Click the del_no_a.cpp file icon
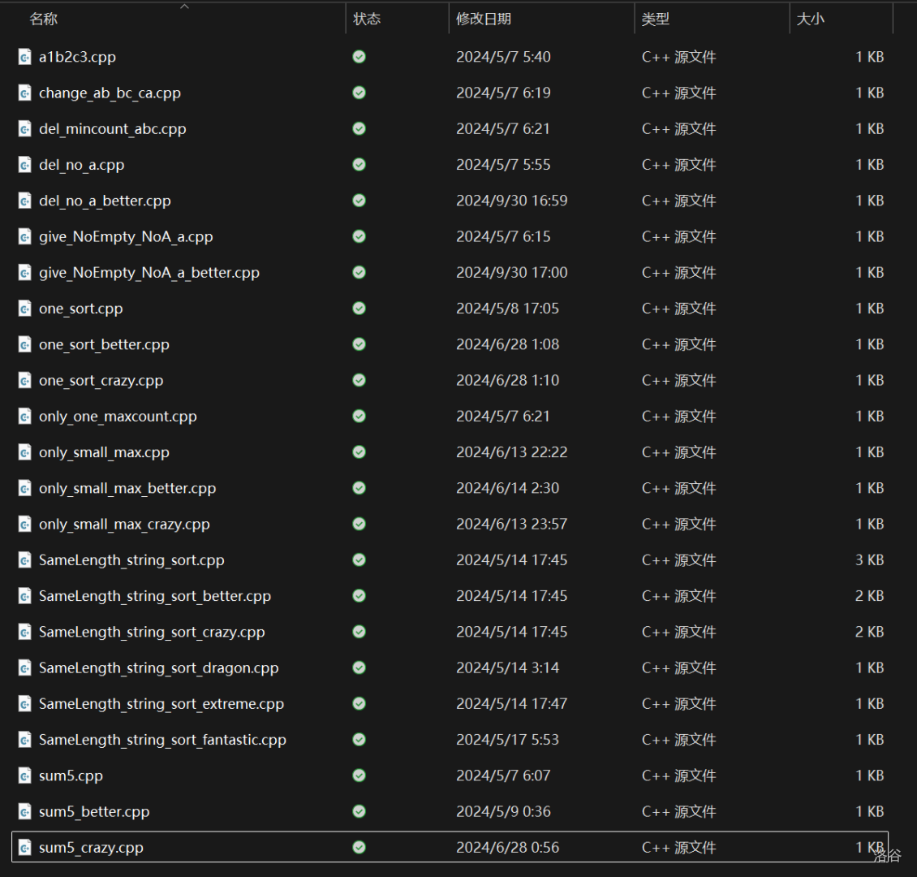This screenshot has height=877, width=917. click(x=25, y=165)
